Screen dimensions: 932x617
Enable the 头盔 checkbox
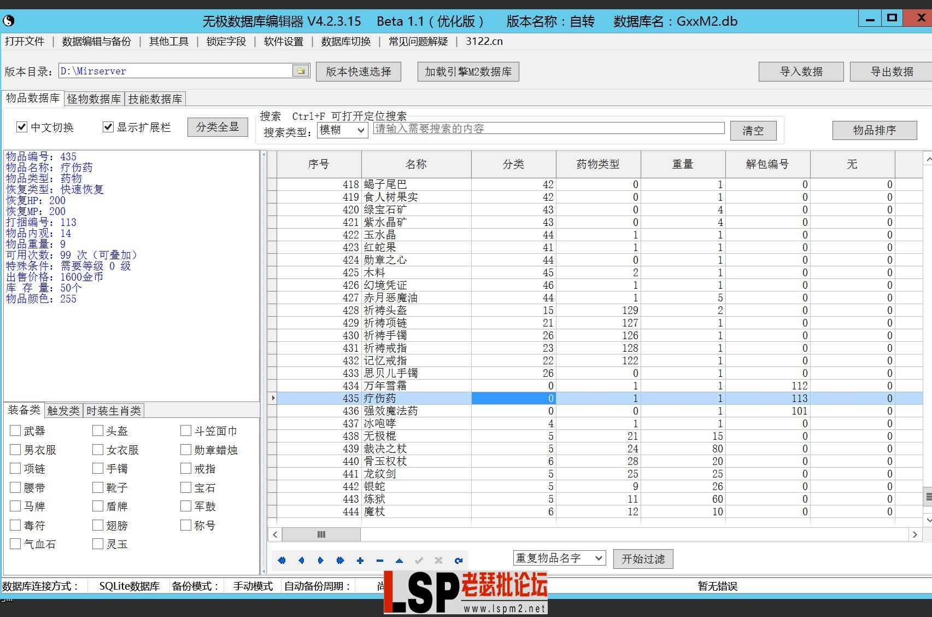(98, 430)
